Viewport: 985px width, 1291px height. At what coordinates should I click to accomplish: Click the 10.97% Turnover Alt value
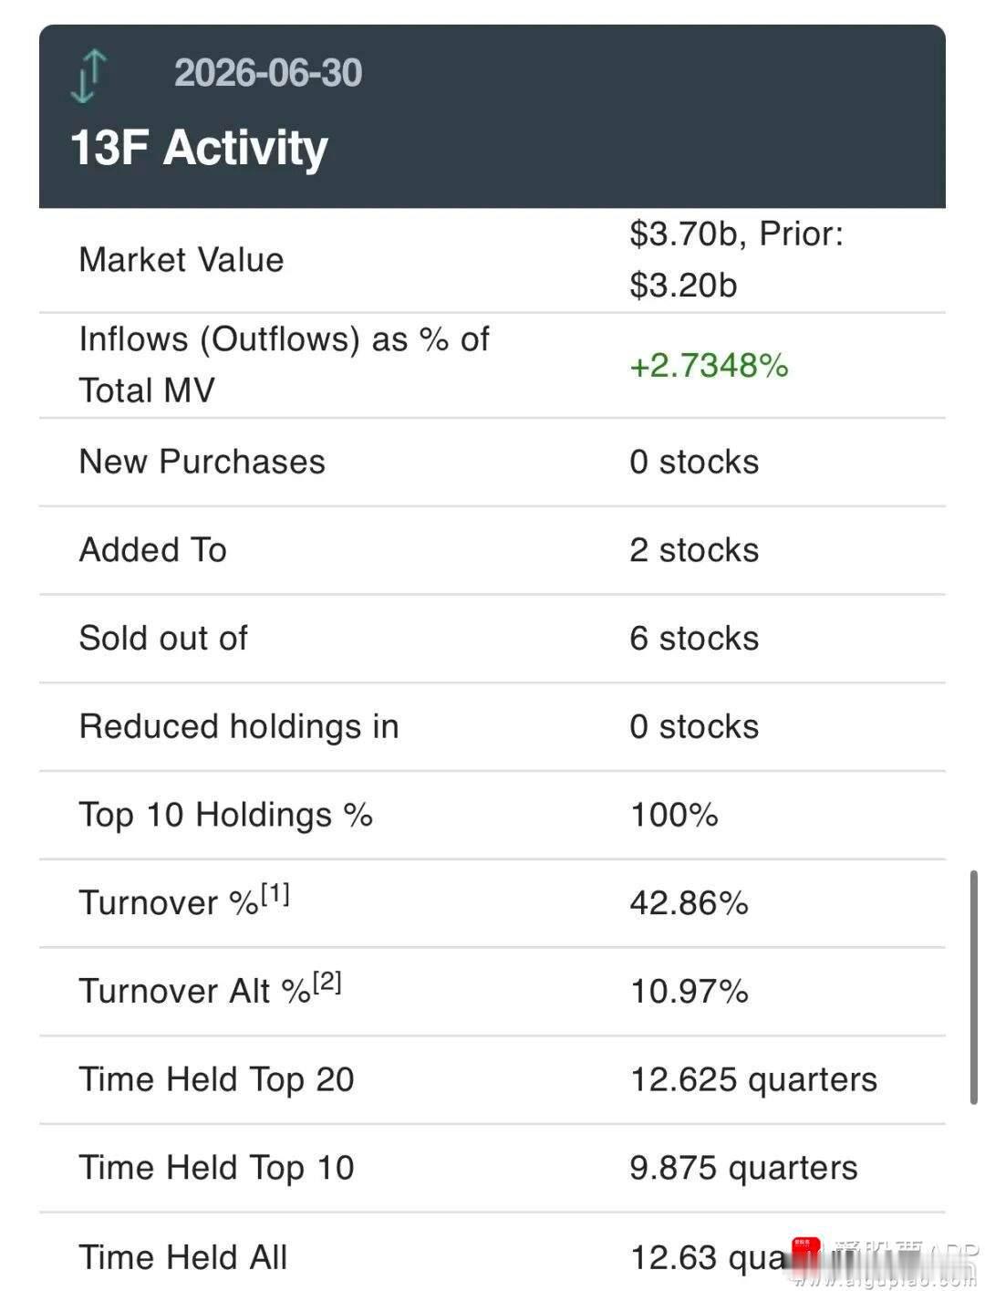click(689, 991)
